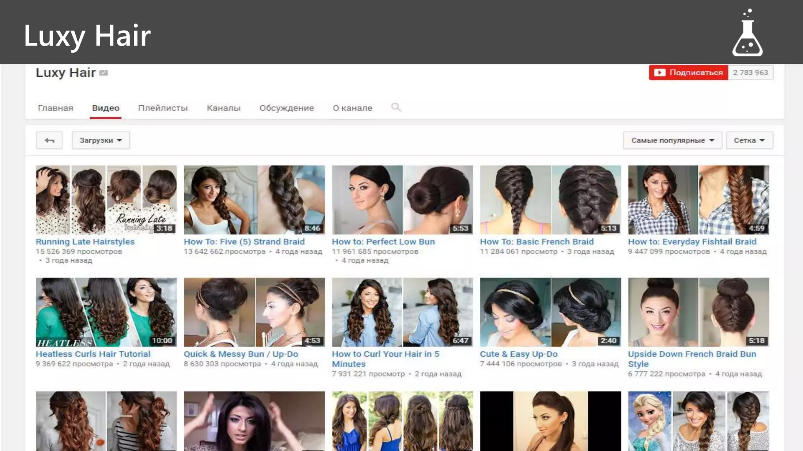Click the Five Strand Braid video thumbnail
The height and width of the screenshot is (451, 803).
click(x=254, y=200)
